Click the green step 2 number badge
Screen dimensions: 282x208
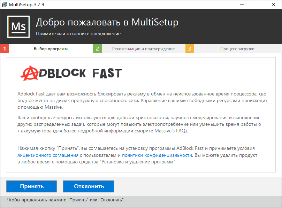click(97, 48)
